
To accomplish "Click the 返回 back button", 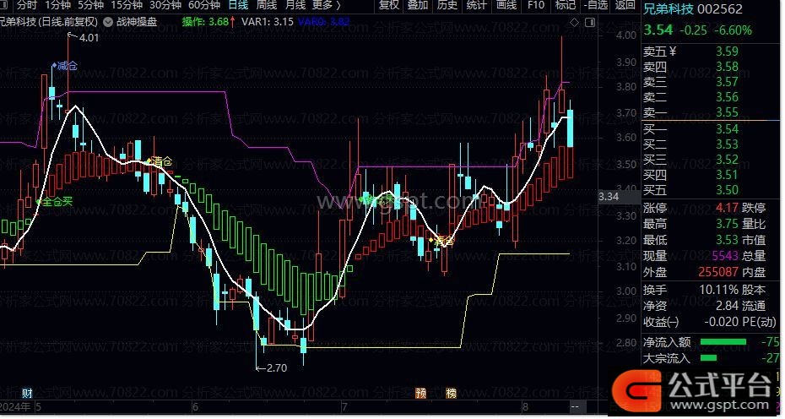I will coord(625,6).
